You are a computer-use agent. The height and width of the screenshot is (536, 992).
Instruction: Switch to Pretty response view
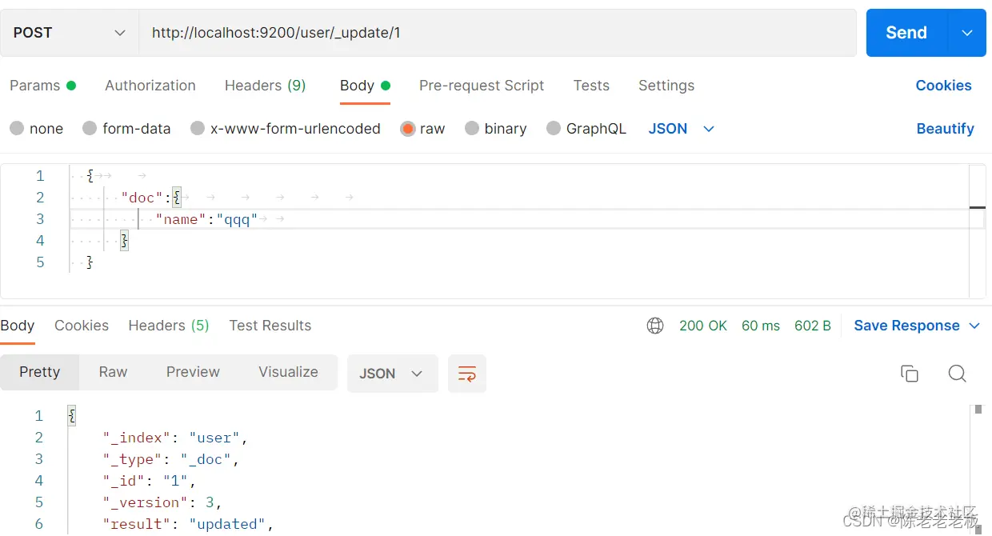pos(40,372)
